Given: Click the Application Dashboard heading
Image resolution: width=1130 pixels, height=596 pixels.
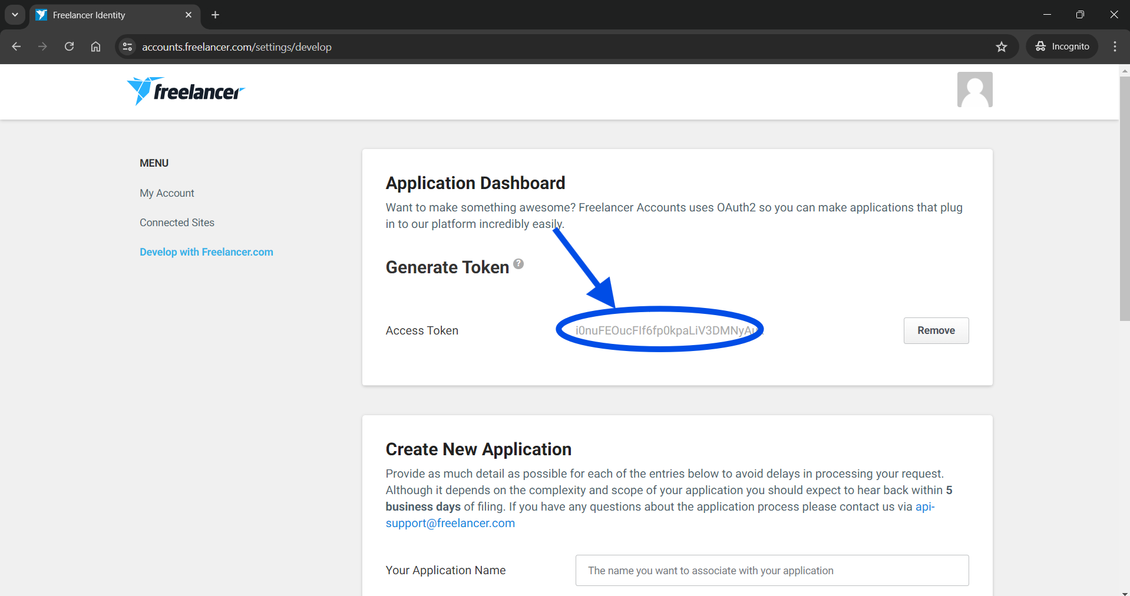Looking at the screenshot, I should coord(475,183).
